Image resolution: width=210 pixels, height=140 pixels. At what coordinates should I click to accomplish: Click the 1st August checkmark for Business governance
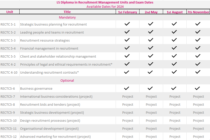(x=174, y=88)
